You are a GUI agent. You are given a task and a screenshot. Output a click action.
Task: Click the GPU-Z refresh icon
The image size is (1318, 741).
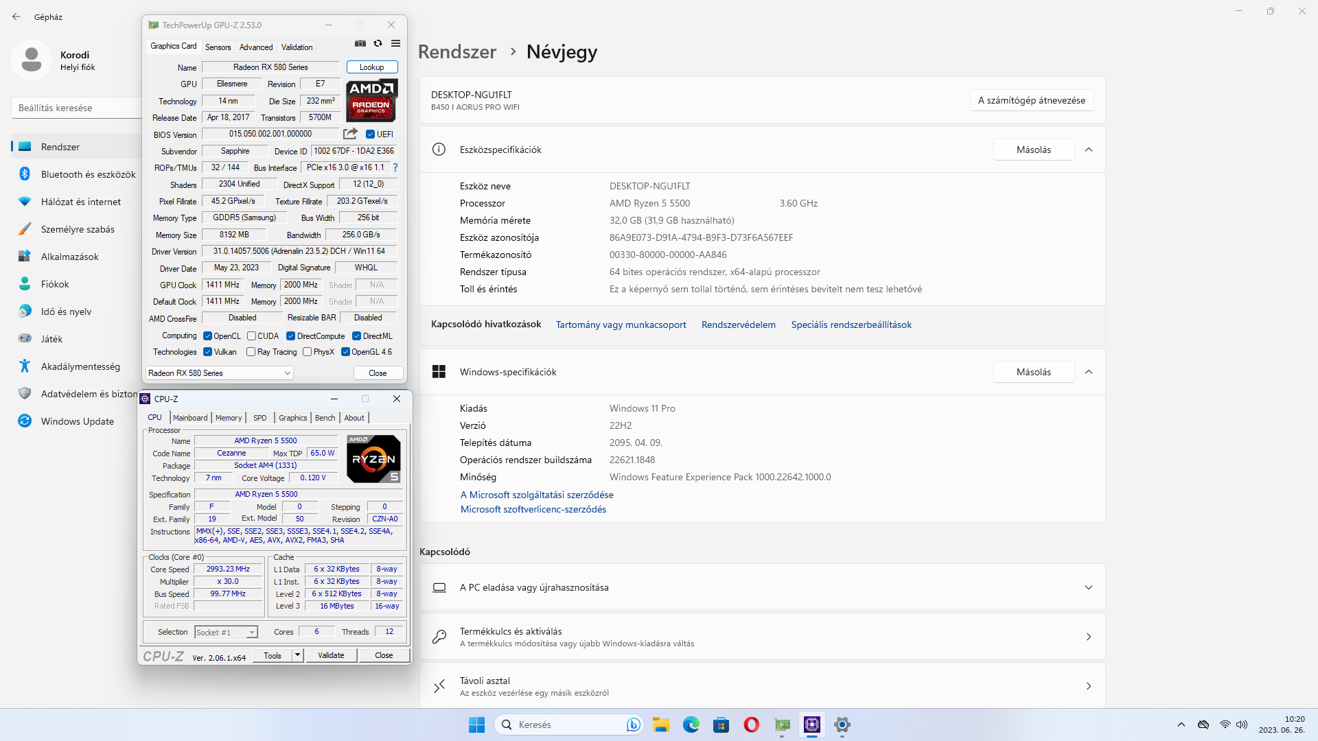point(378,43)
